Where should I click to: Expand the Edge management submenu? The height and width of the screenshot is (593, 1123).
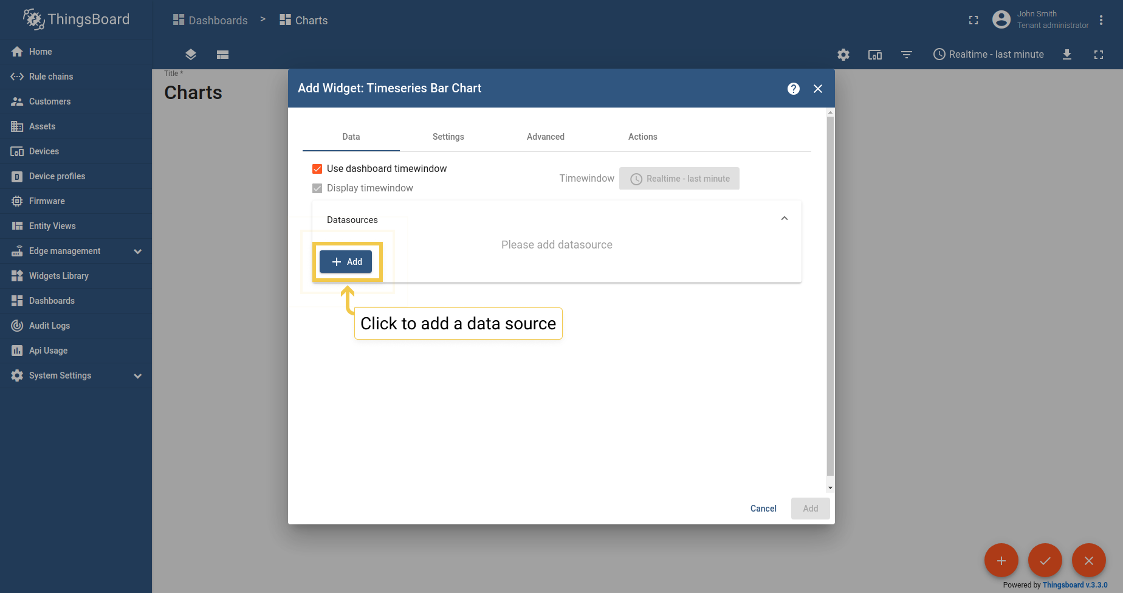[x=137, y=251]
